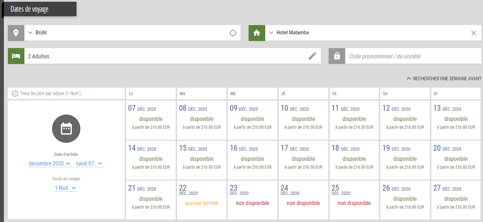
Task: Click the MA weekday column header
Action: tap(201, 94)
